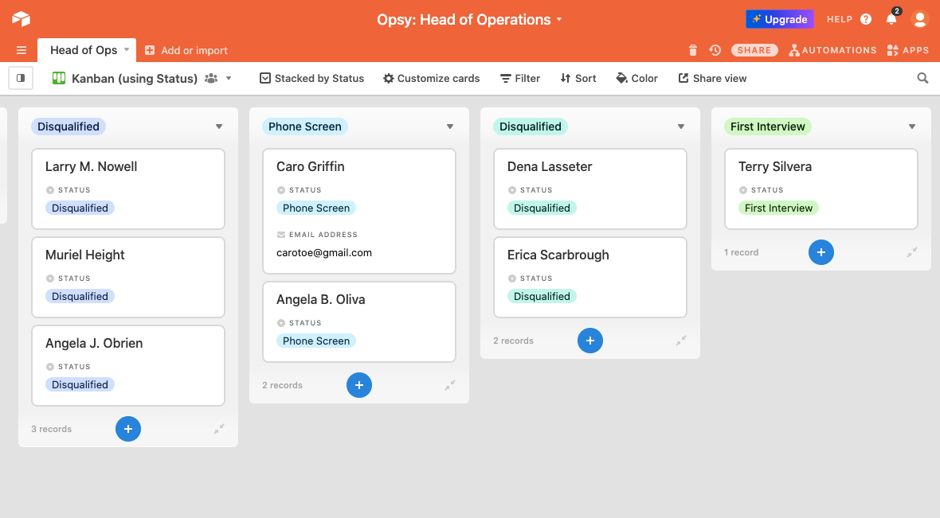The image size is (940, 518).
Task: Add record to green Disqualified stack with 2 records
Action: [590, 341]
